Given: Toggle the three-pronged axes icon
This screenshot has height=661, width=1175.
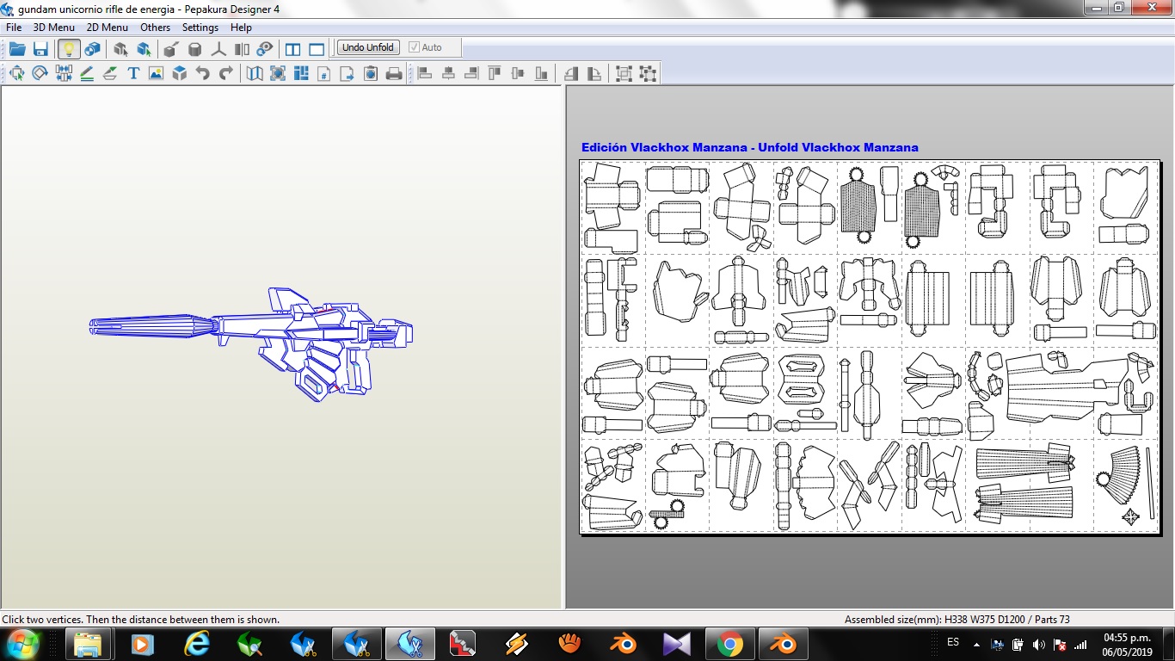Looking at the screenshot, I should 218,49.
